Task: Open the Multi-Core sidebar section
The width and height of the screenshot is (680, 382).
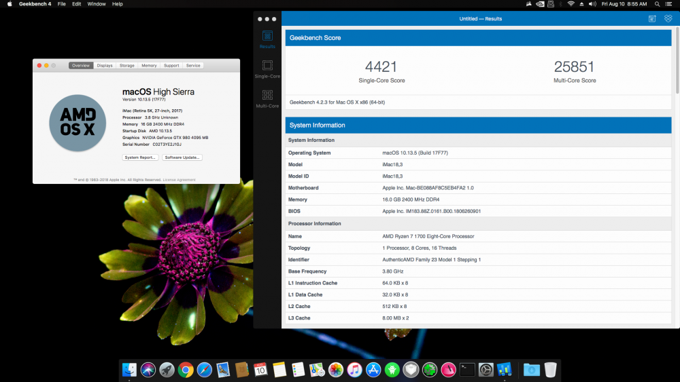Action: [x=267, y=98]
